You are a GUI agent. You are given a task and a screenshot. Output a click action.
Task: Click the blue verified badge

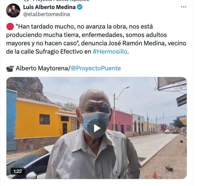tap(80, 7)
